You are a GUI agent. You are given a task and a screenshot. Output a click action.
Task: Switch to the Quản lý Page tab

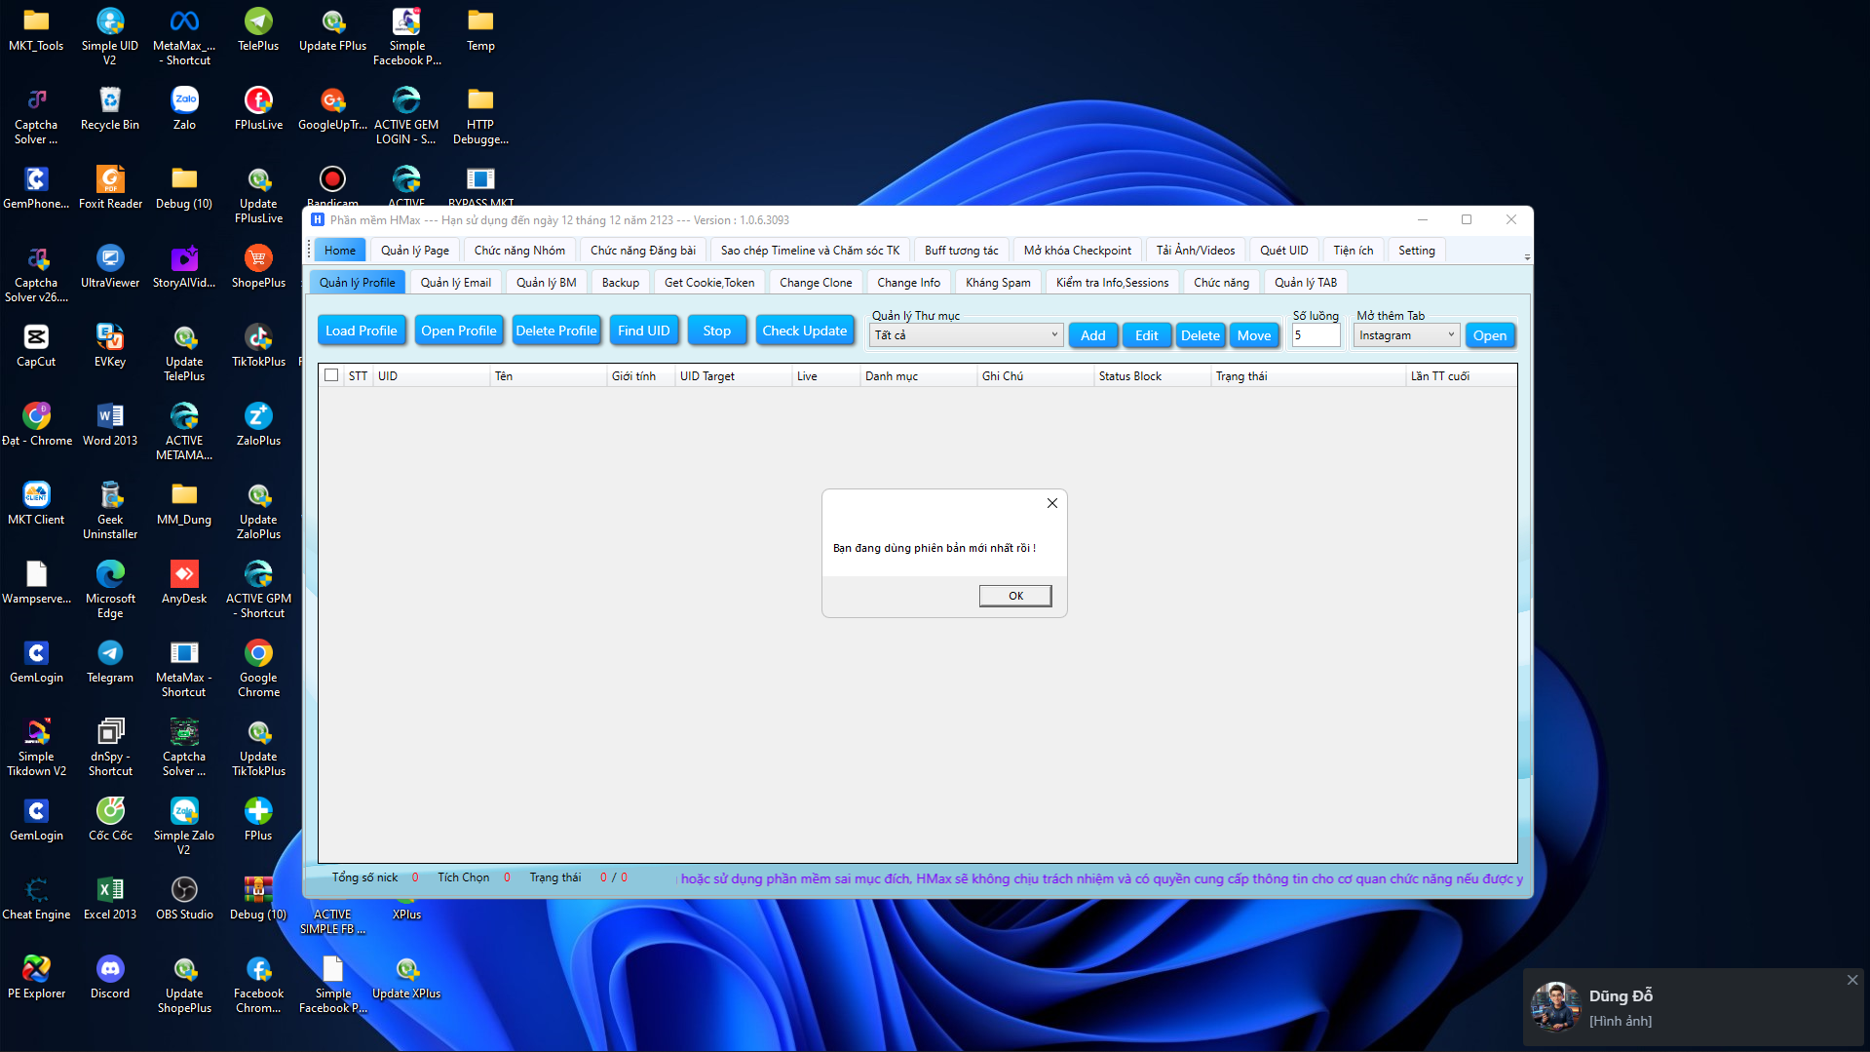click(415, 251)
